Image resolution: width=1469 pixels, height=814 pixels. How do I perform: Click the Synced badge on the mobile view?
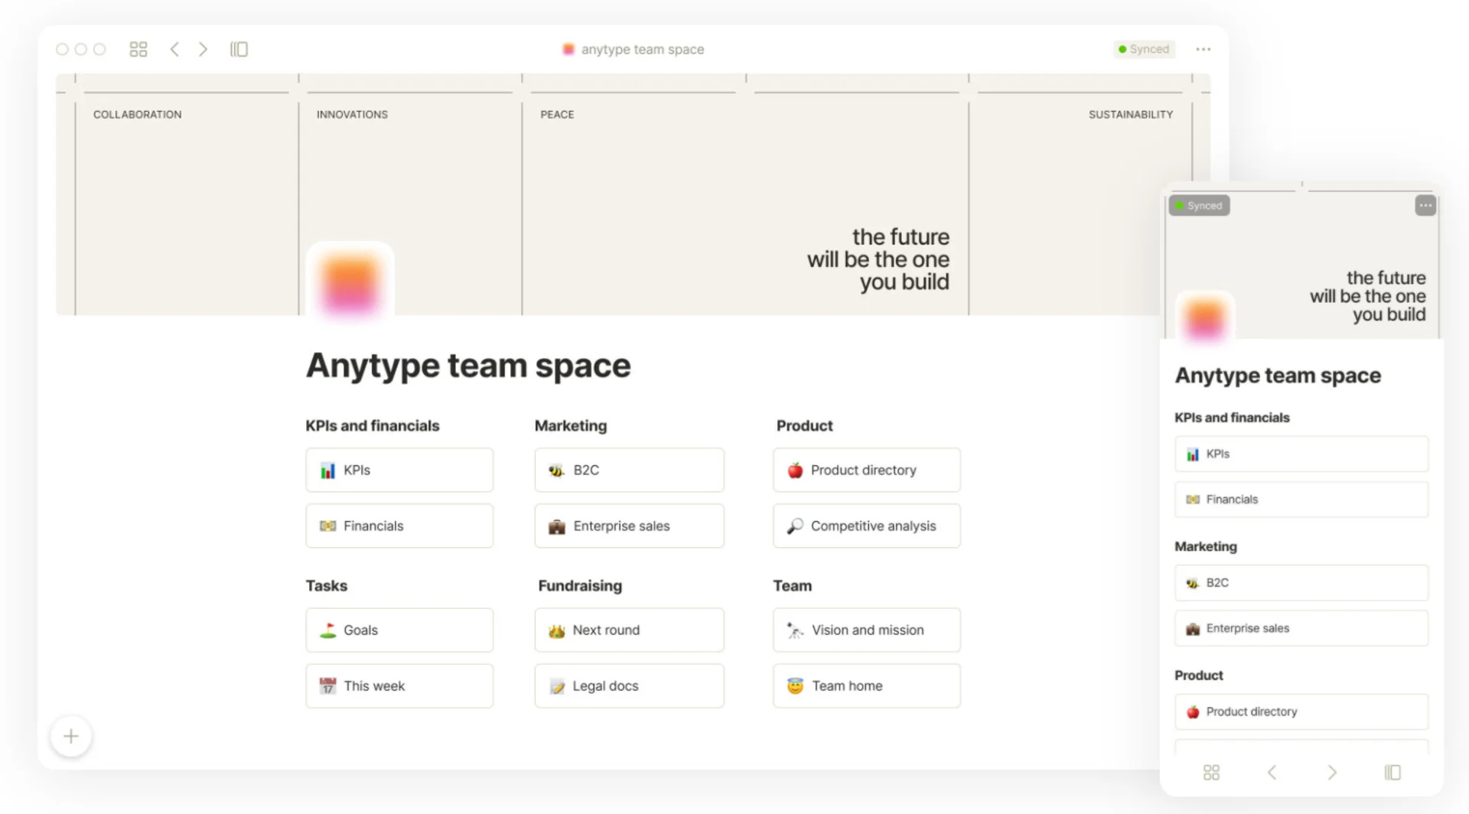1199,205
